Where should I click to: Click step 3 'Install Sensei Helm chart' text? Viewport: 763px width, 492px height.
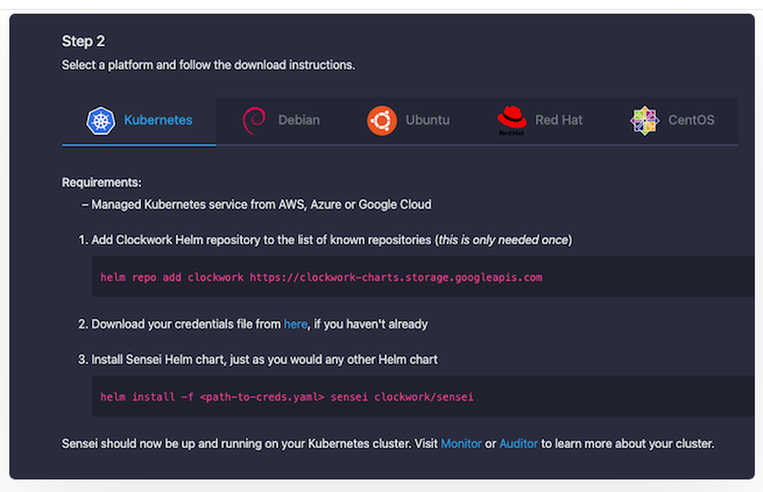coord(265,359)
